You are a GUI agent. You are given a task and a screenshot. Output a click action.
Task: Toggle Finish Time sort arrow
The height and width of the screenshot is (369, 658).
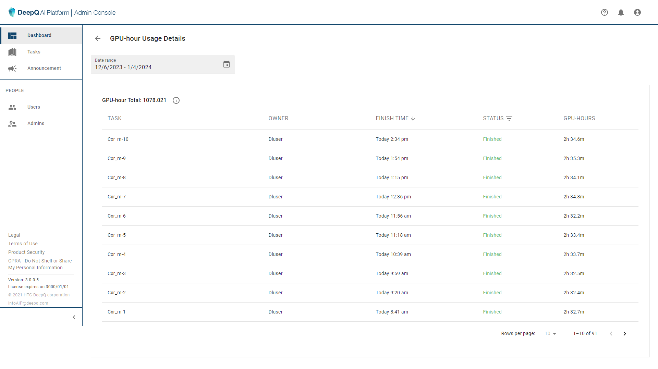413,119
